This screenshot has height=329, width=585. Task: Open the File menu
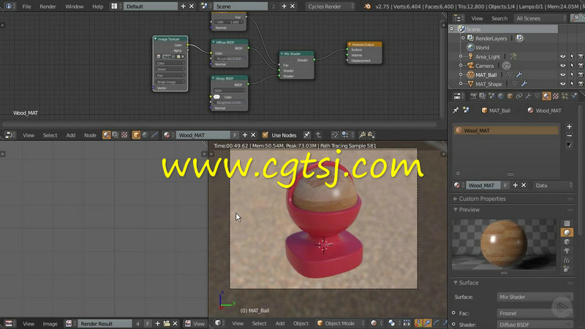click(26, 7)
